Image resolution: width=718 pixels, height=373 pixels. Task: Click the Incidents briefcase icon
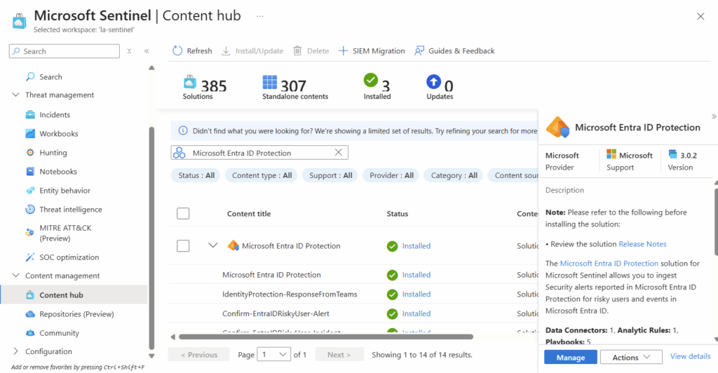(30, 114)
